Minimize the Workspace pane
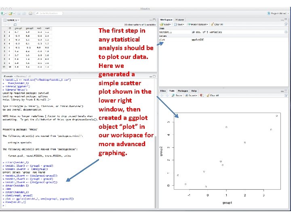This screenshot has width=291, height=218. coord(282,20)
